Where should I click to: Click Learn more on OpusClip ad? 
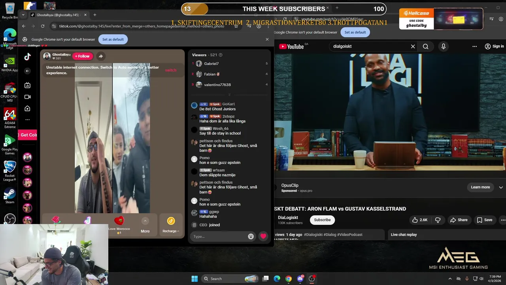tap(480, 187)
